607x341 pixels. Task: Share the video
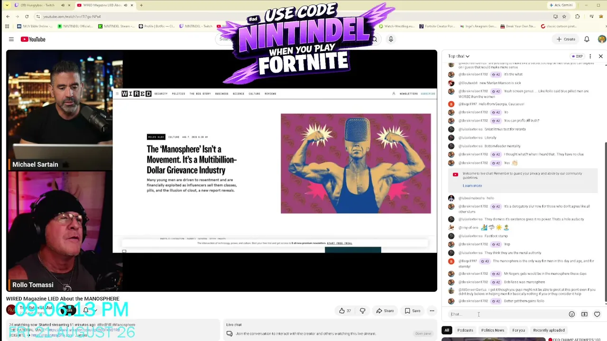tap(385, 311)
